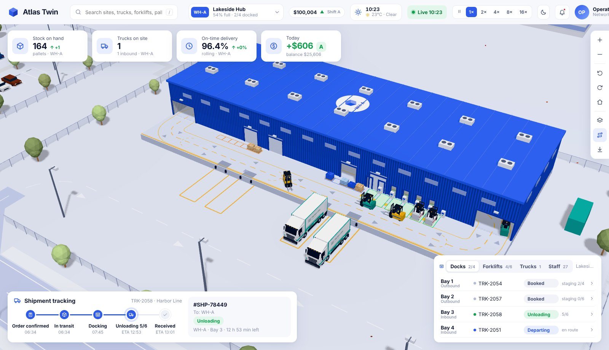Toggle dark mode moon icon

(544, 12)
